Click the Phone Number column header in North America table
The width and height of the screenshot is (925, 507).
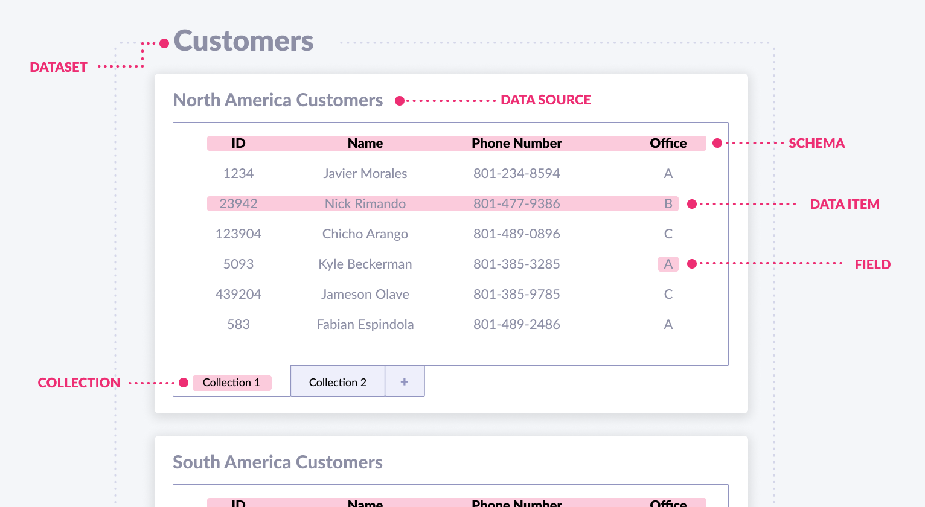tap(517, 143)
